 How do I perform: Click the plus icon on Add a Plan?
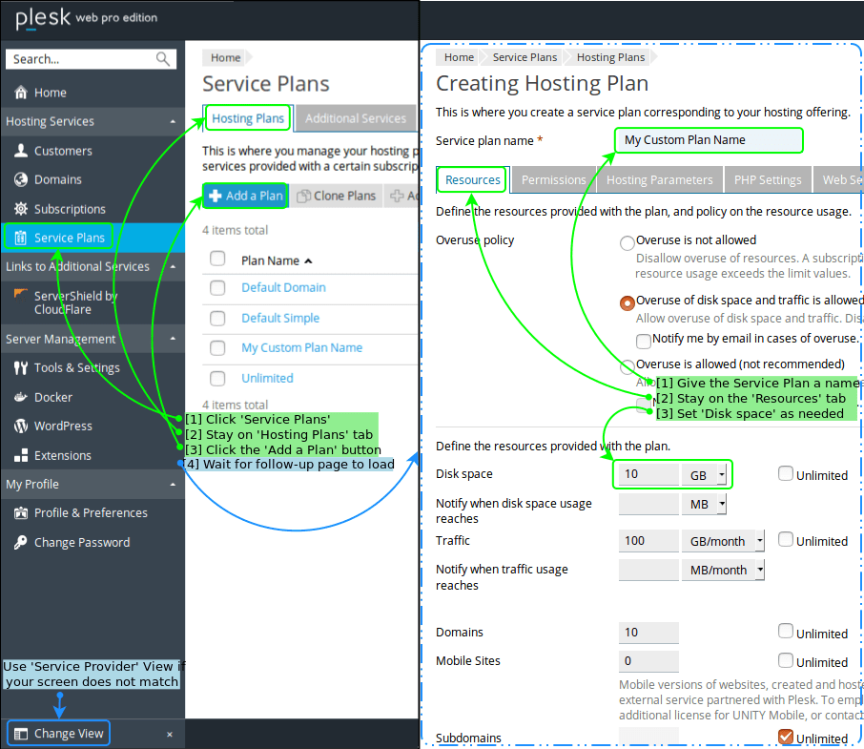point(216,196)
